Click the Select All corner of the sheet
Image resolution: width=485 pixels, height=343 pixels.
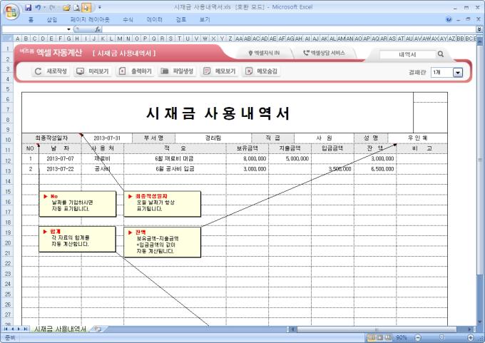click(x=7, y=39)
